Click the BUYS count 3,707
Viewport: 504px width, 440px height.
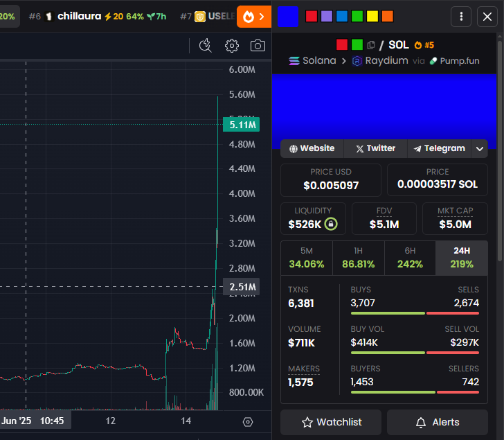(363, 303)
